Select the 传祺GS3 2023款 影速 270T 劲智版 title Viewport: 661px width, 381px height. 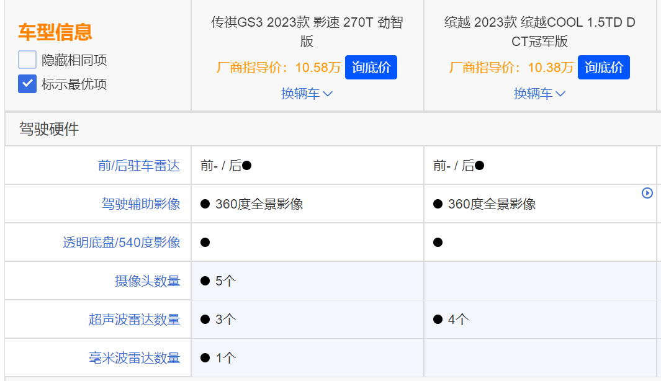coord(307,32)
